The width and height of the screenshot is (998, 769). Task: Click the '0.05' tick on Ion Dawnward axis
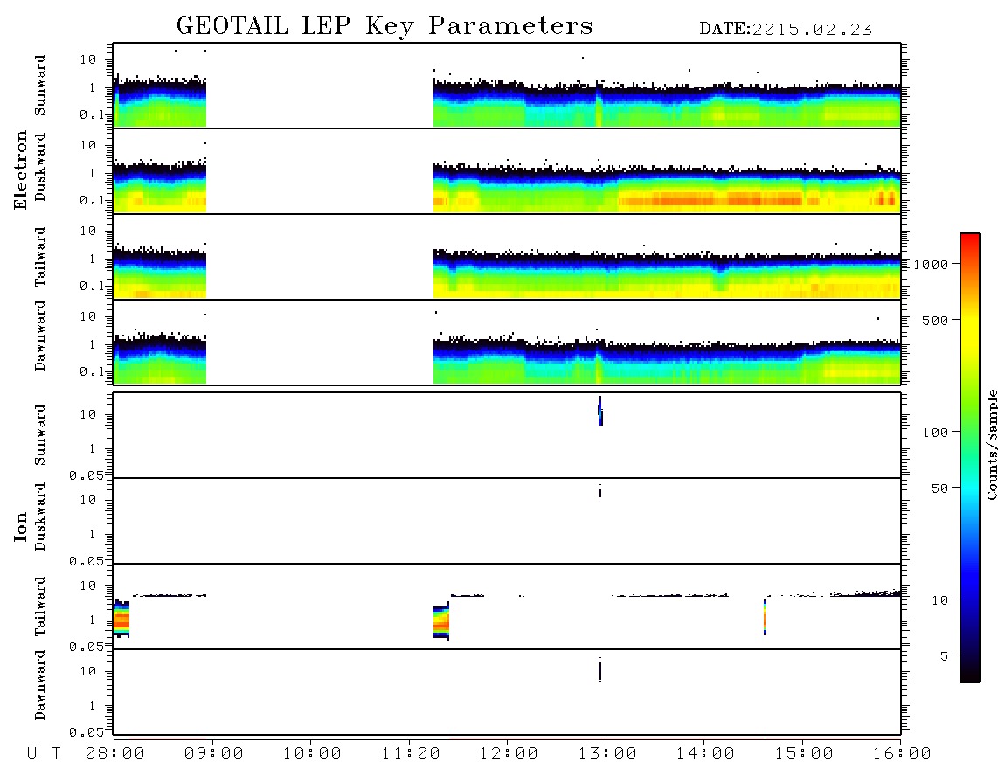pos(86,732)
